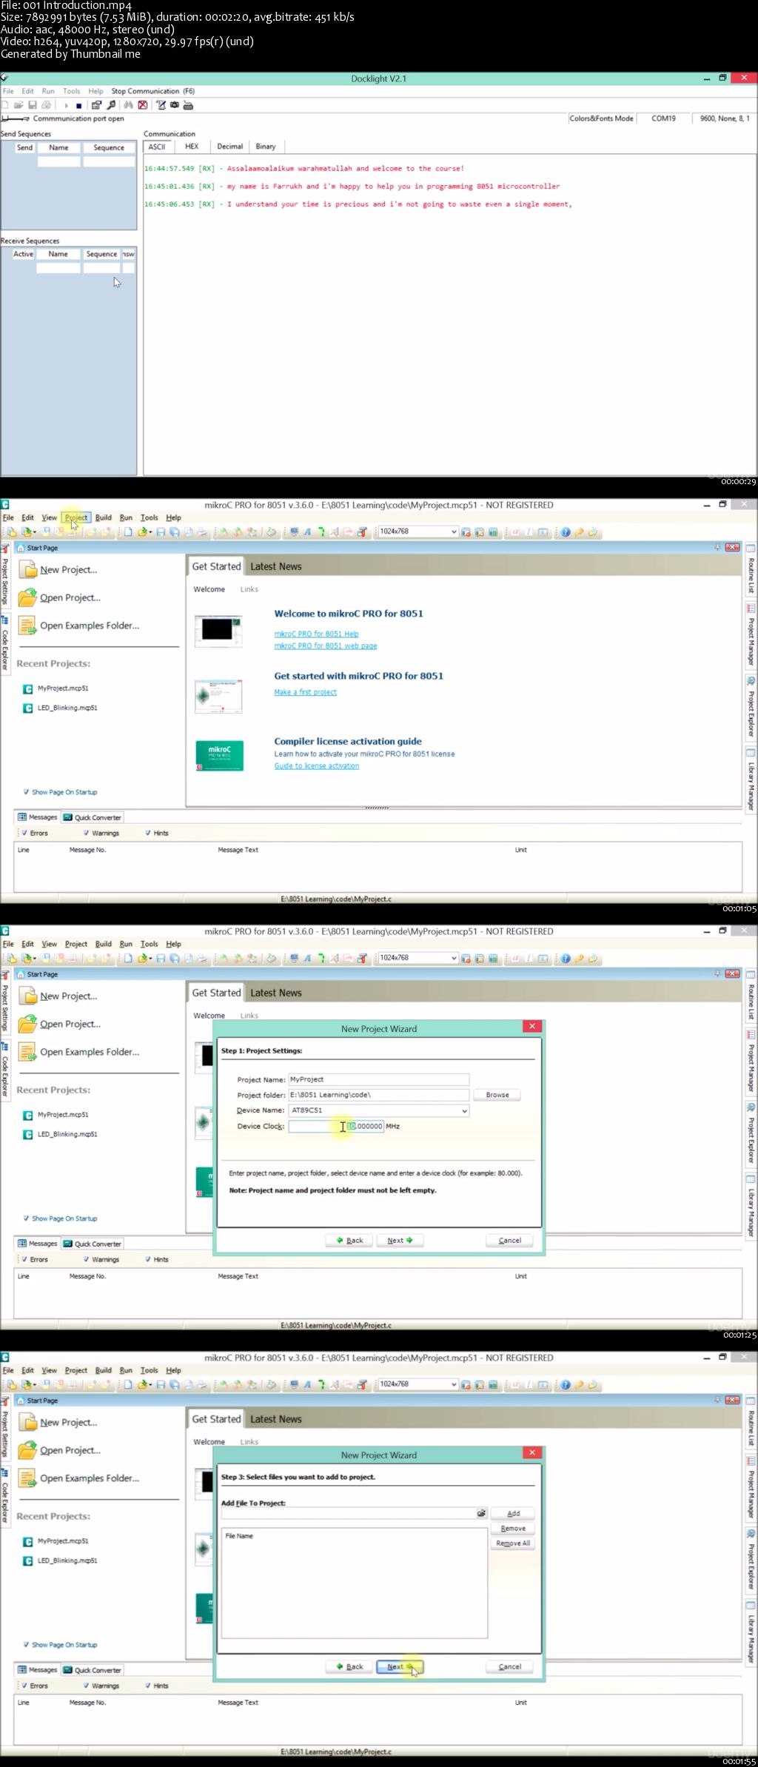The image size is (758, 1767).
Task: Open the Tools menu in Docklight
Action: pos(72,91)
